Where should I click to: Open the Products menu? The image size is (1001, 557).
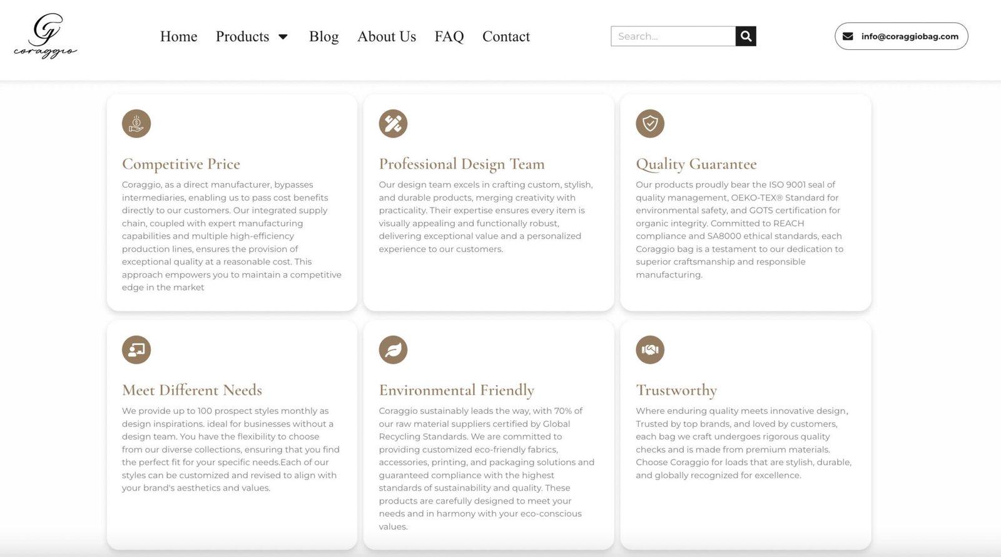pyautogui.click(x=242, y=37)
